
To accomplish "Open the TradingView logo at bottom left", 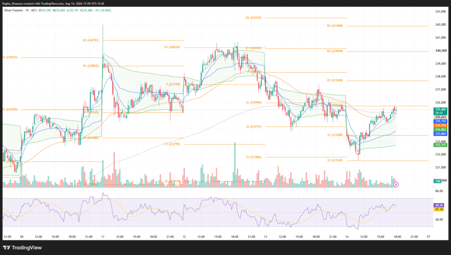I will [22, 248].
